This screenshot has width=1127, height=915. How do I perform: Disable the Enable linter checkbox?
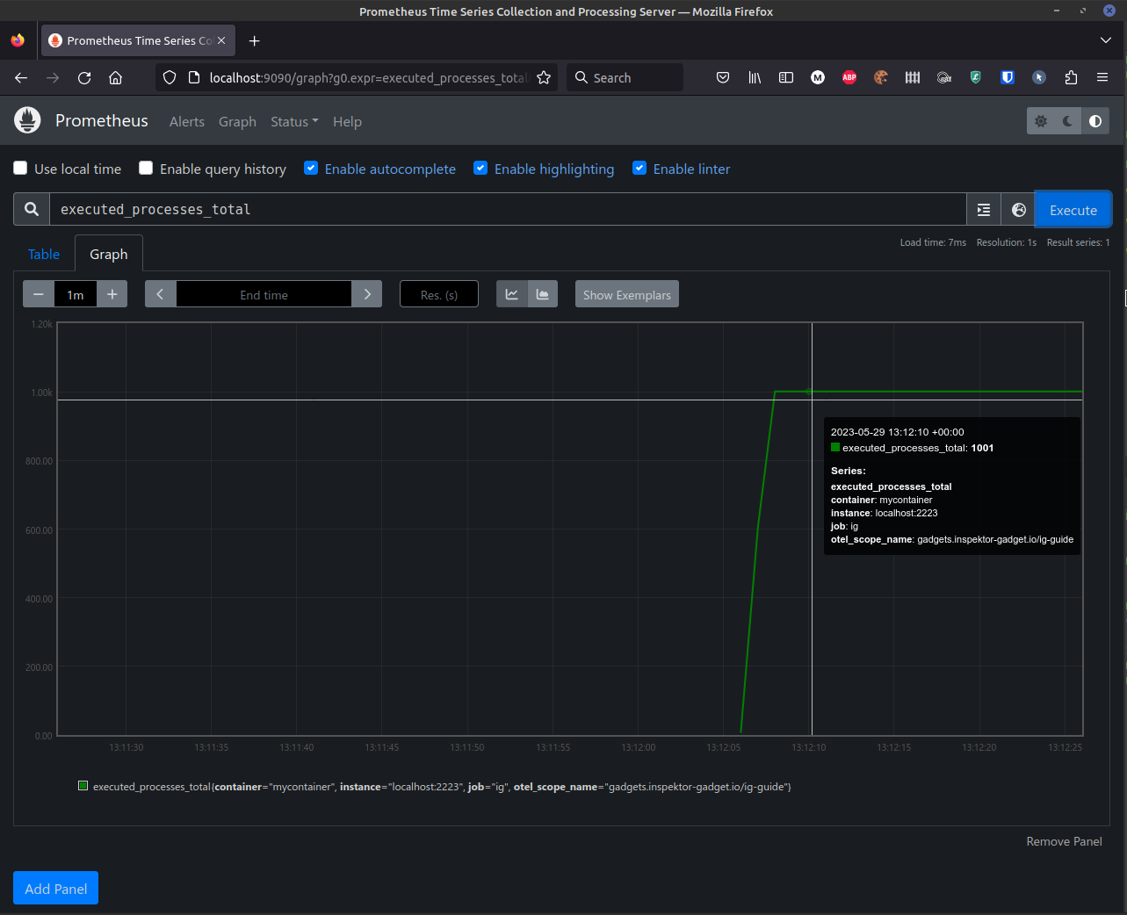click(x=639, y=168)
